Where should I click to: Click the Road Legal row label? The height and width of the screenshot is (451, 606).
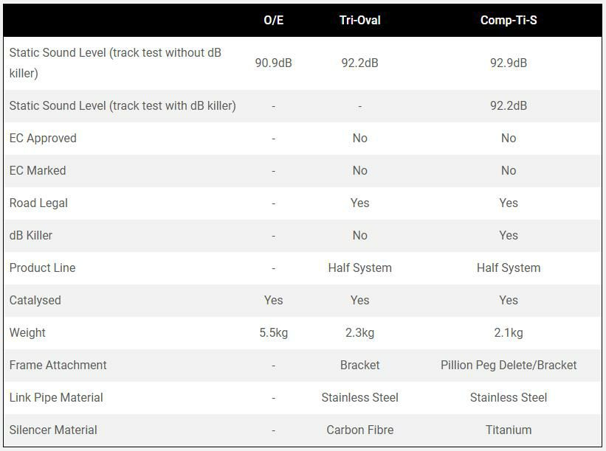coord(38,203)
